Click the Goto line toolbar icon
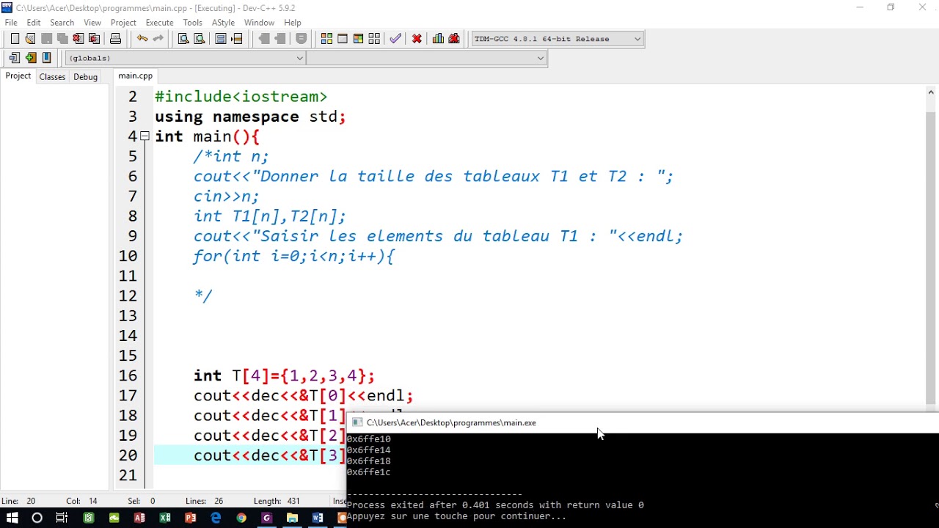This screenshot has width=939, height=528. [236, 39]
